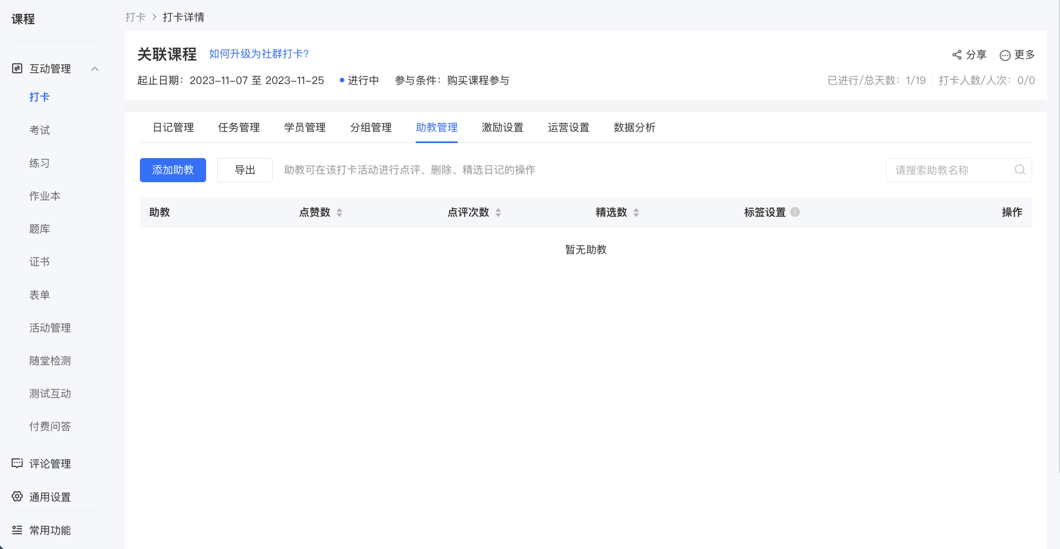This screenshot has width=1060, height=549.
Task: Switch to the 数据分析 tab
Action: tap(635, 127)
